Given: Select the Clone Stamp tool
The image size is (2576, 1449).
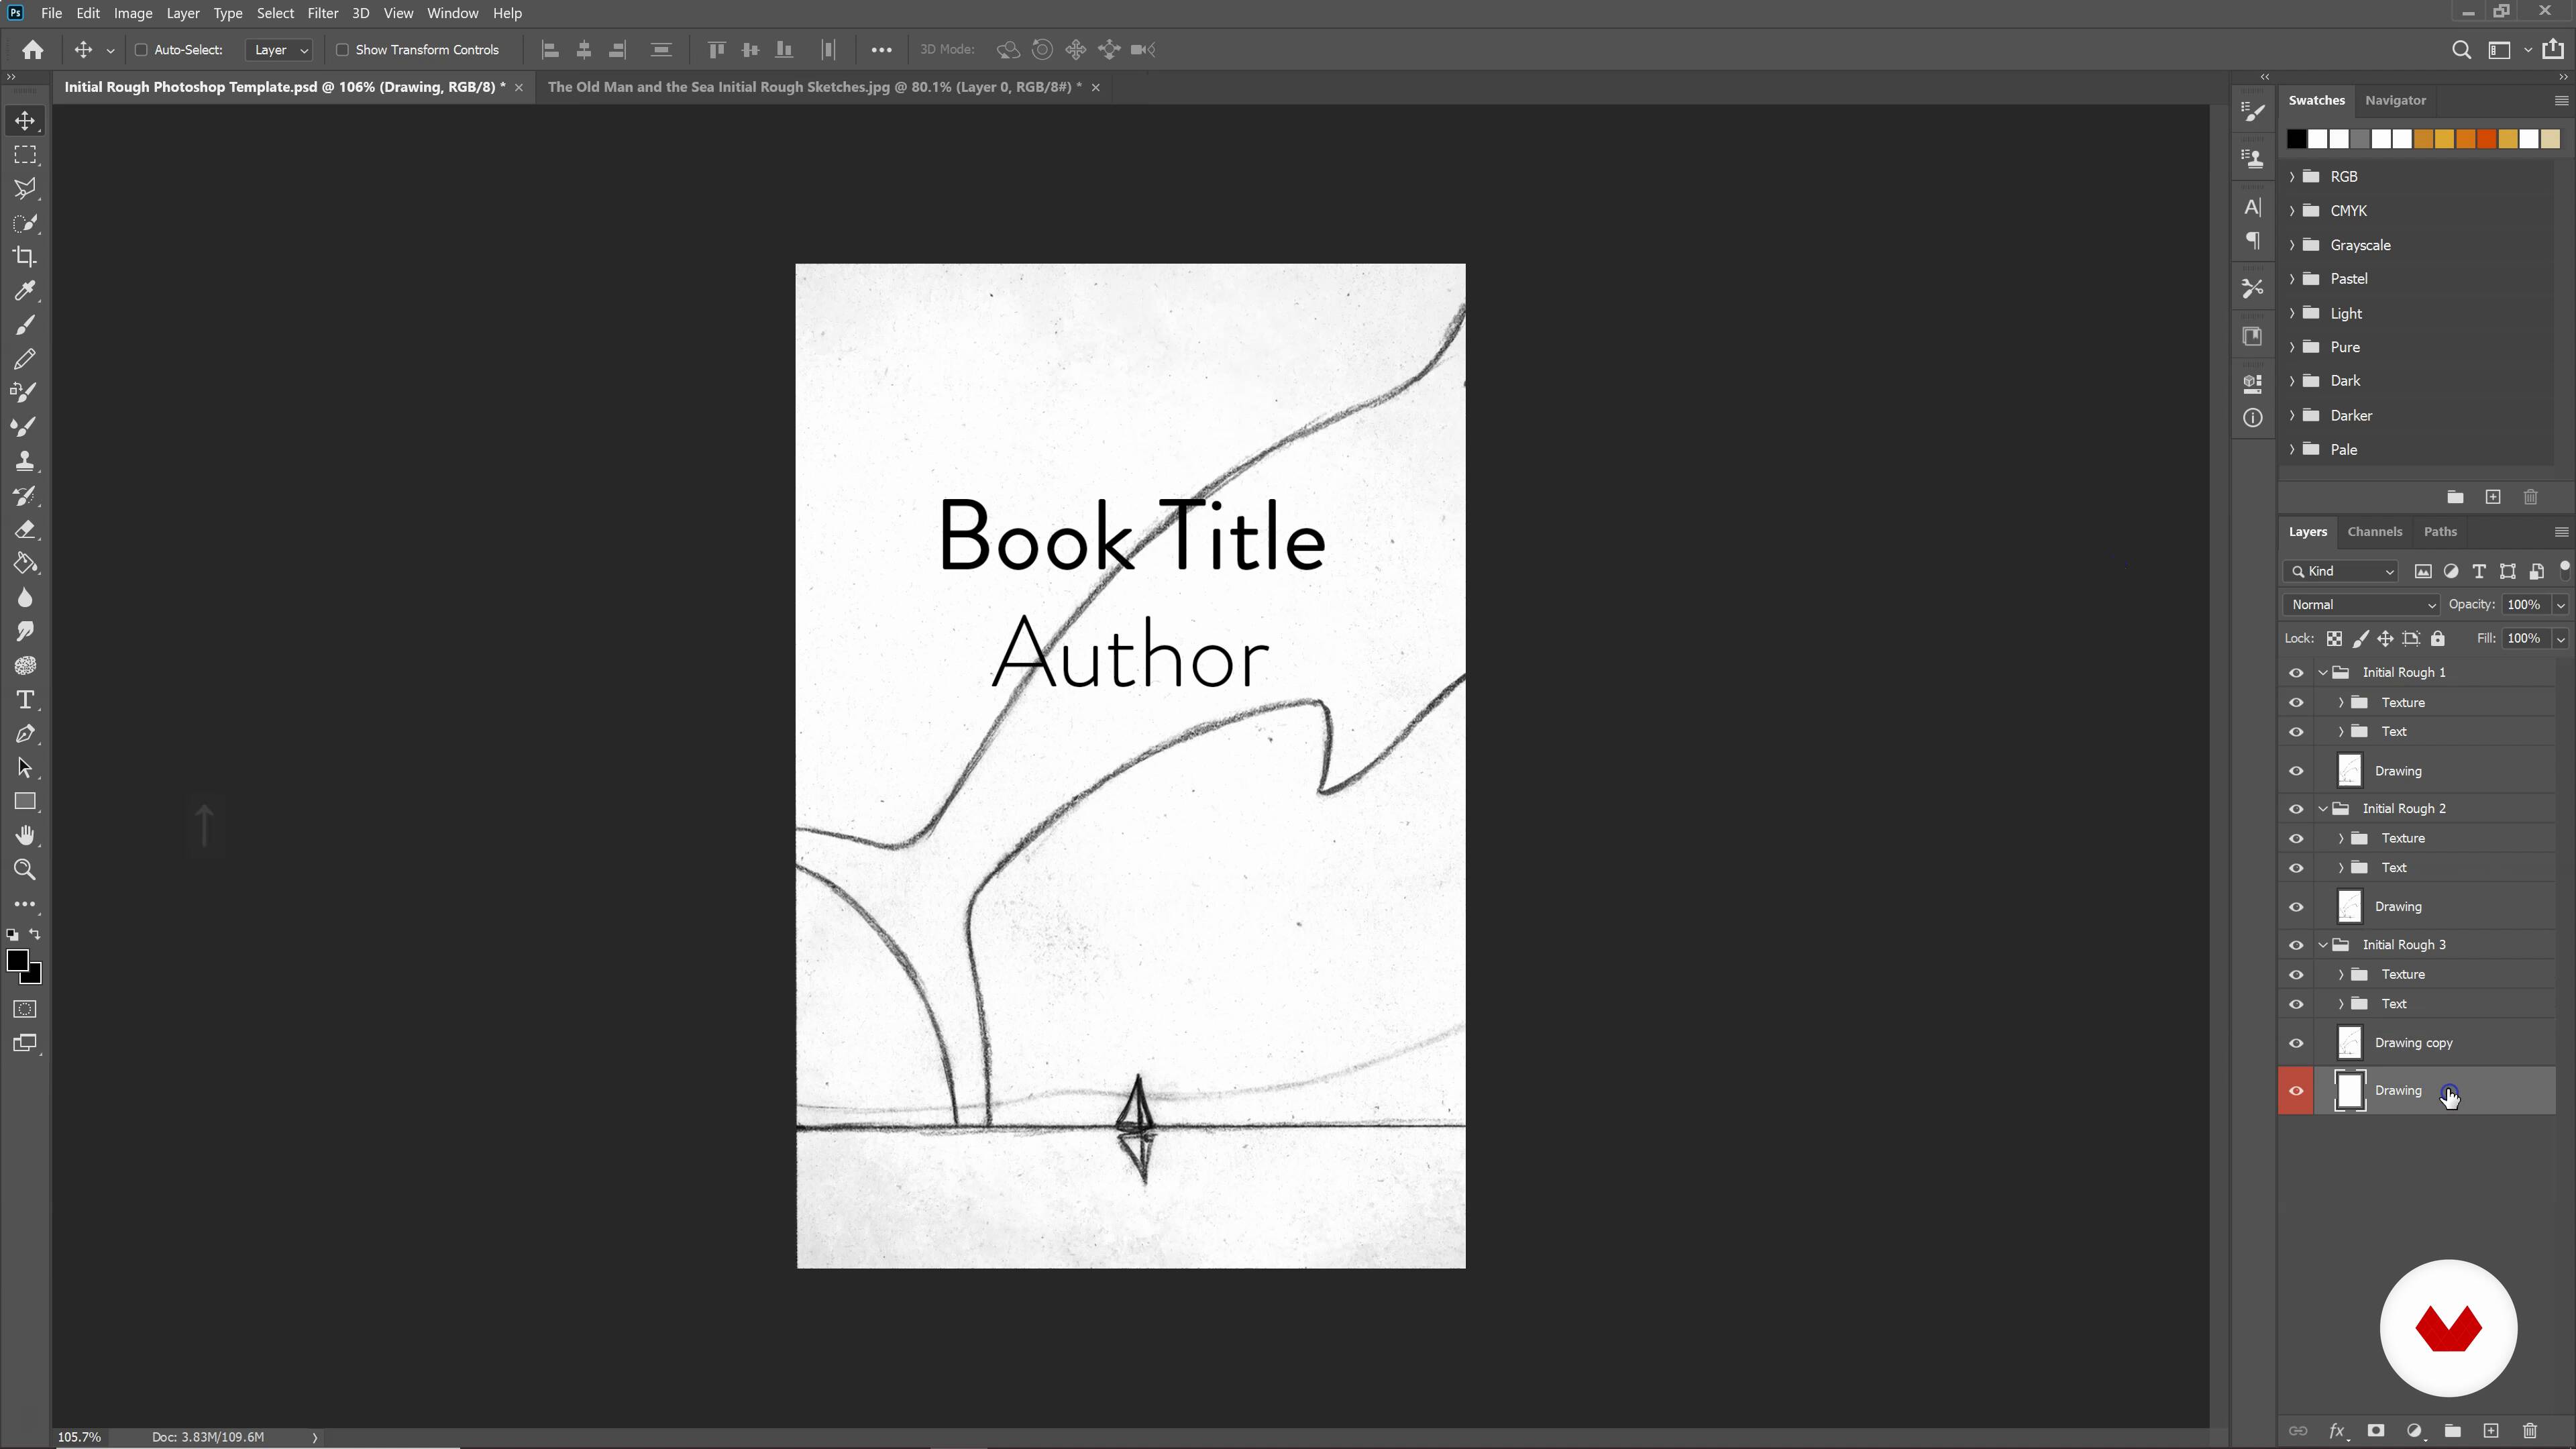Looking at the screenshot, I should (x=25, y=461).
